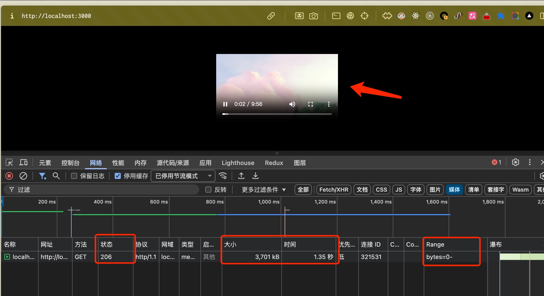The height and width of the screenshot is (296, 544).
Task: Enter video fullscreen mode
Action: click(311, 104)
